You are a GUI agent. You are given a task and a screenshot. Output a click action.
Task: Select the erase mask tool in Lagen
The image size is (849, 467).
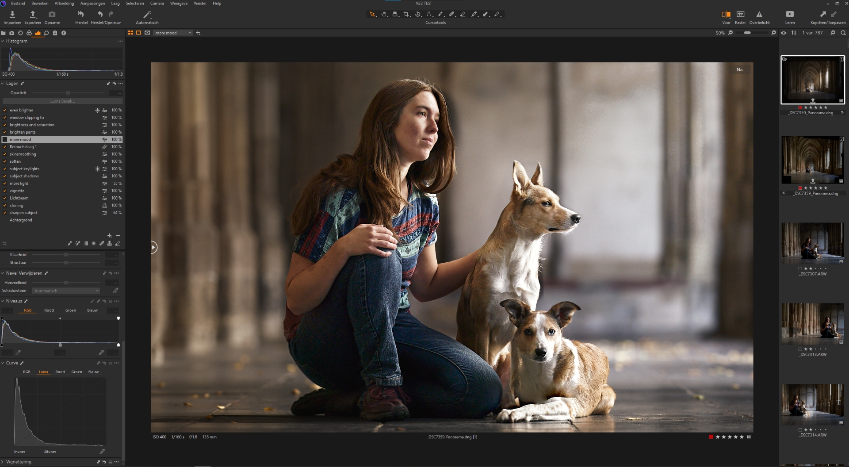pos(118,243)
